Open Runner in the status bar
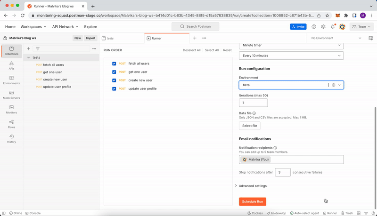This screenshot has width=377, height=216. point(330,213)
